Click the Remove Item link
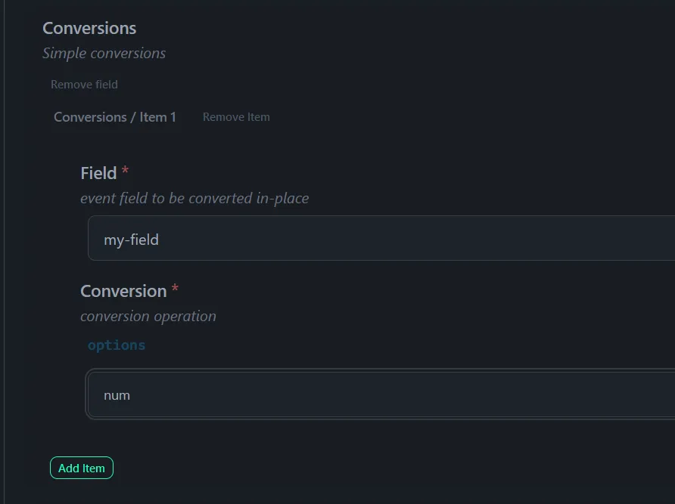The height and width of the screenshot is (504, 675). pos(235,117)
